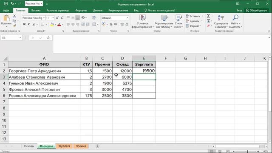Click the Undo arrow icon
The image size is (272, 153).
coord(12,4)
